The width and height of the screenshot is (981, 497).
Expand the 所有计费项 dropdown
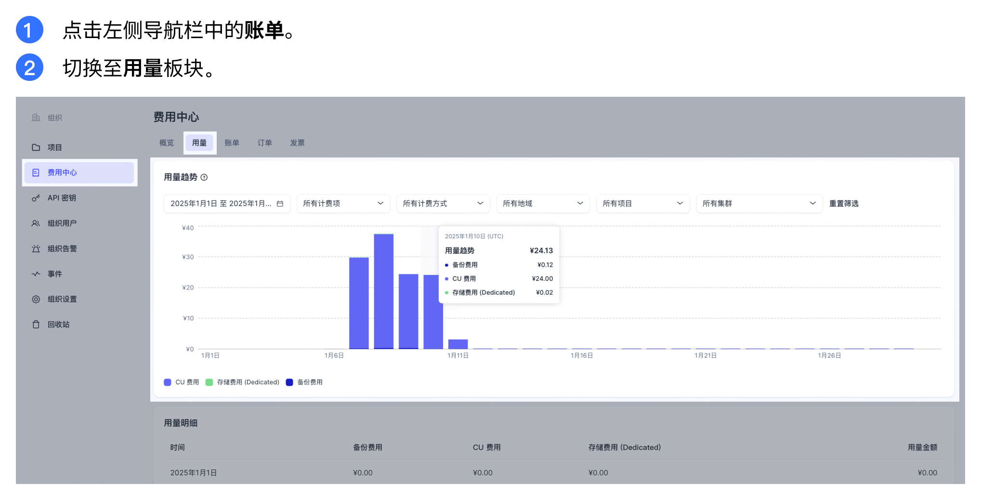[343, 203]
